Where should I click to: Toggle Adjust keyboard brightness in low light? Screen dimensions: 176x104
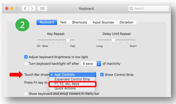pyautogui.click(x=26, y=57)
